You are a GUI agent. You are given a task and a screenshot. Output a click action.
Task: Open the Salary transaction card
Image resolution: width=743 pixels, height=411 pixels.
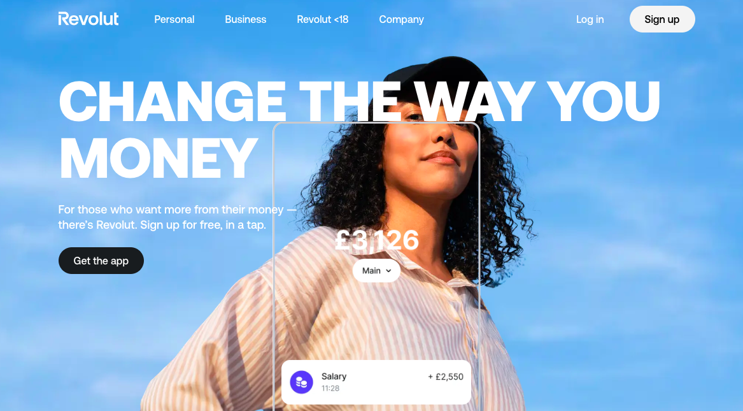point(376,382)
